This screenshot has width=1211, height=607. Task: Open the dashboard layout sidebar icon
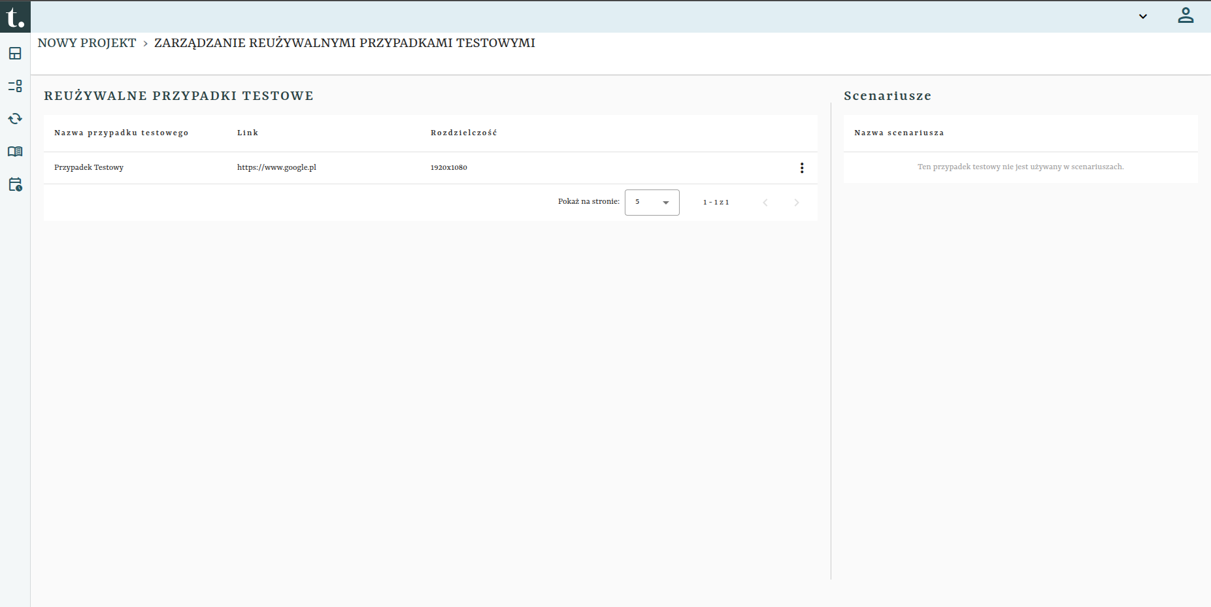[15, 54]
